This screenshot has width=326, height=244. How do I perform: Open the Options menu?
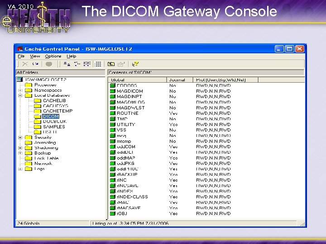(x=53, y=56)
